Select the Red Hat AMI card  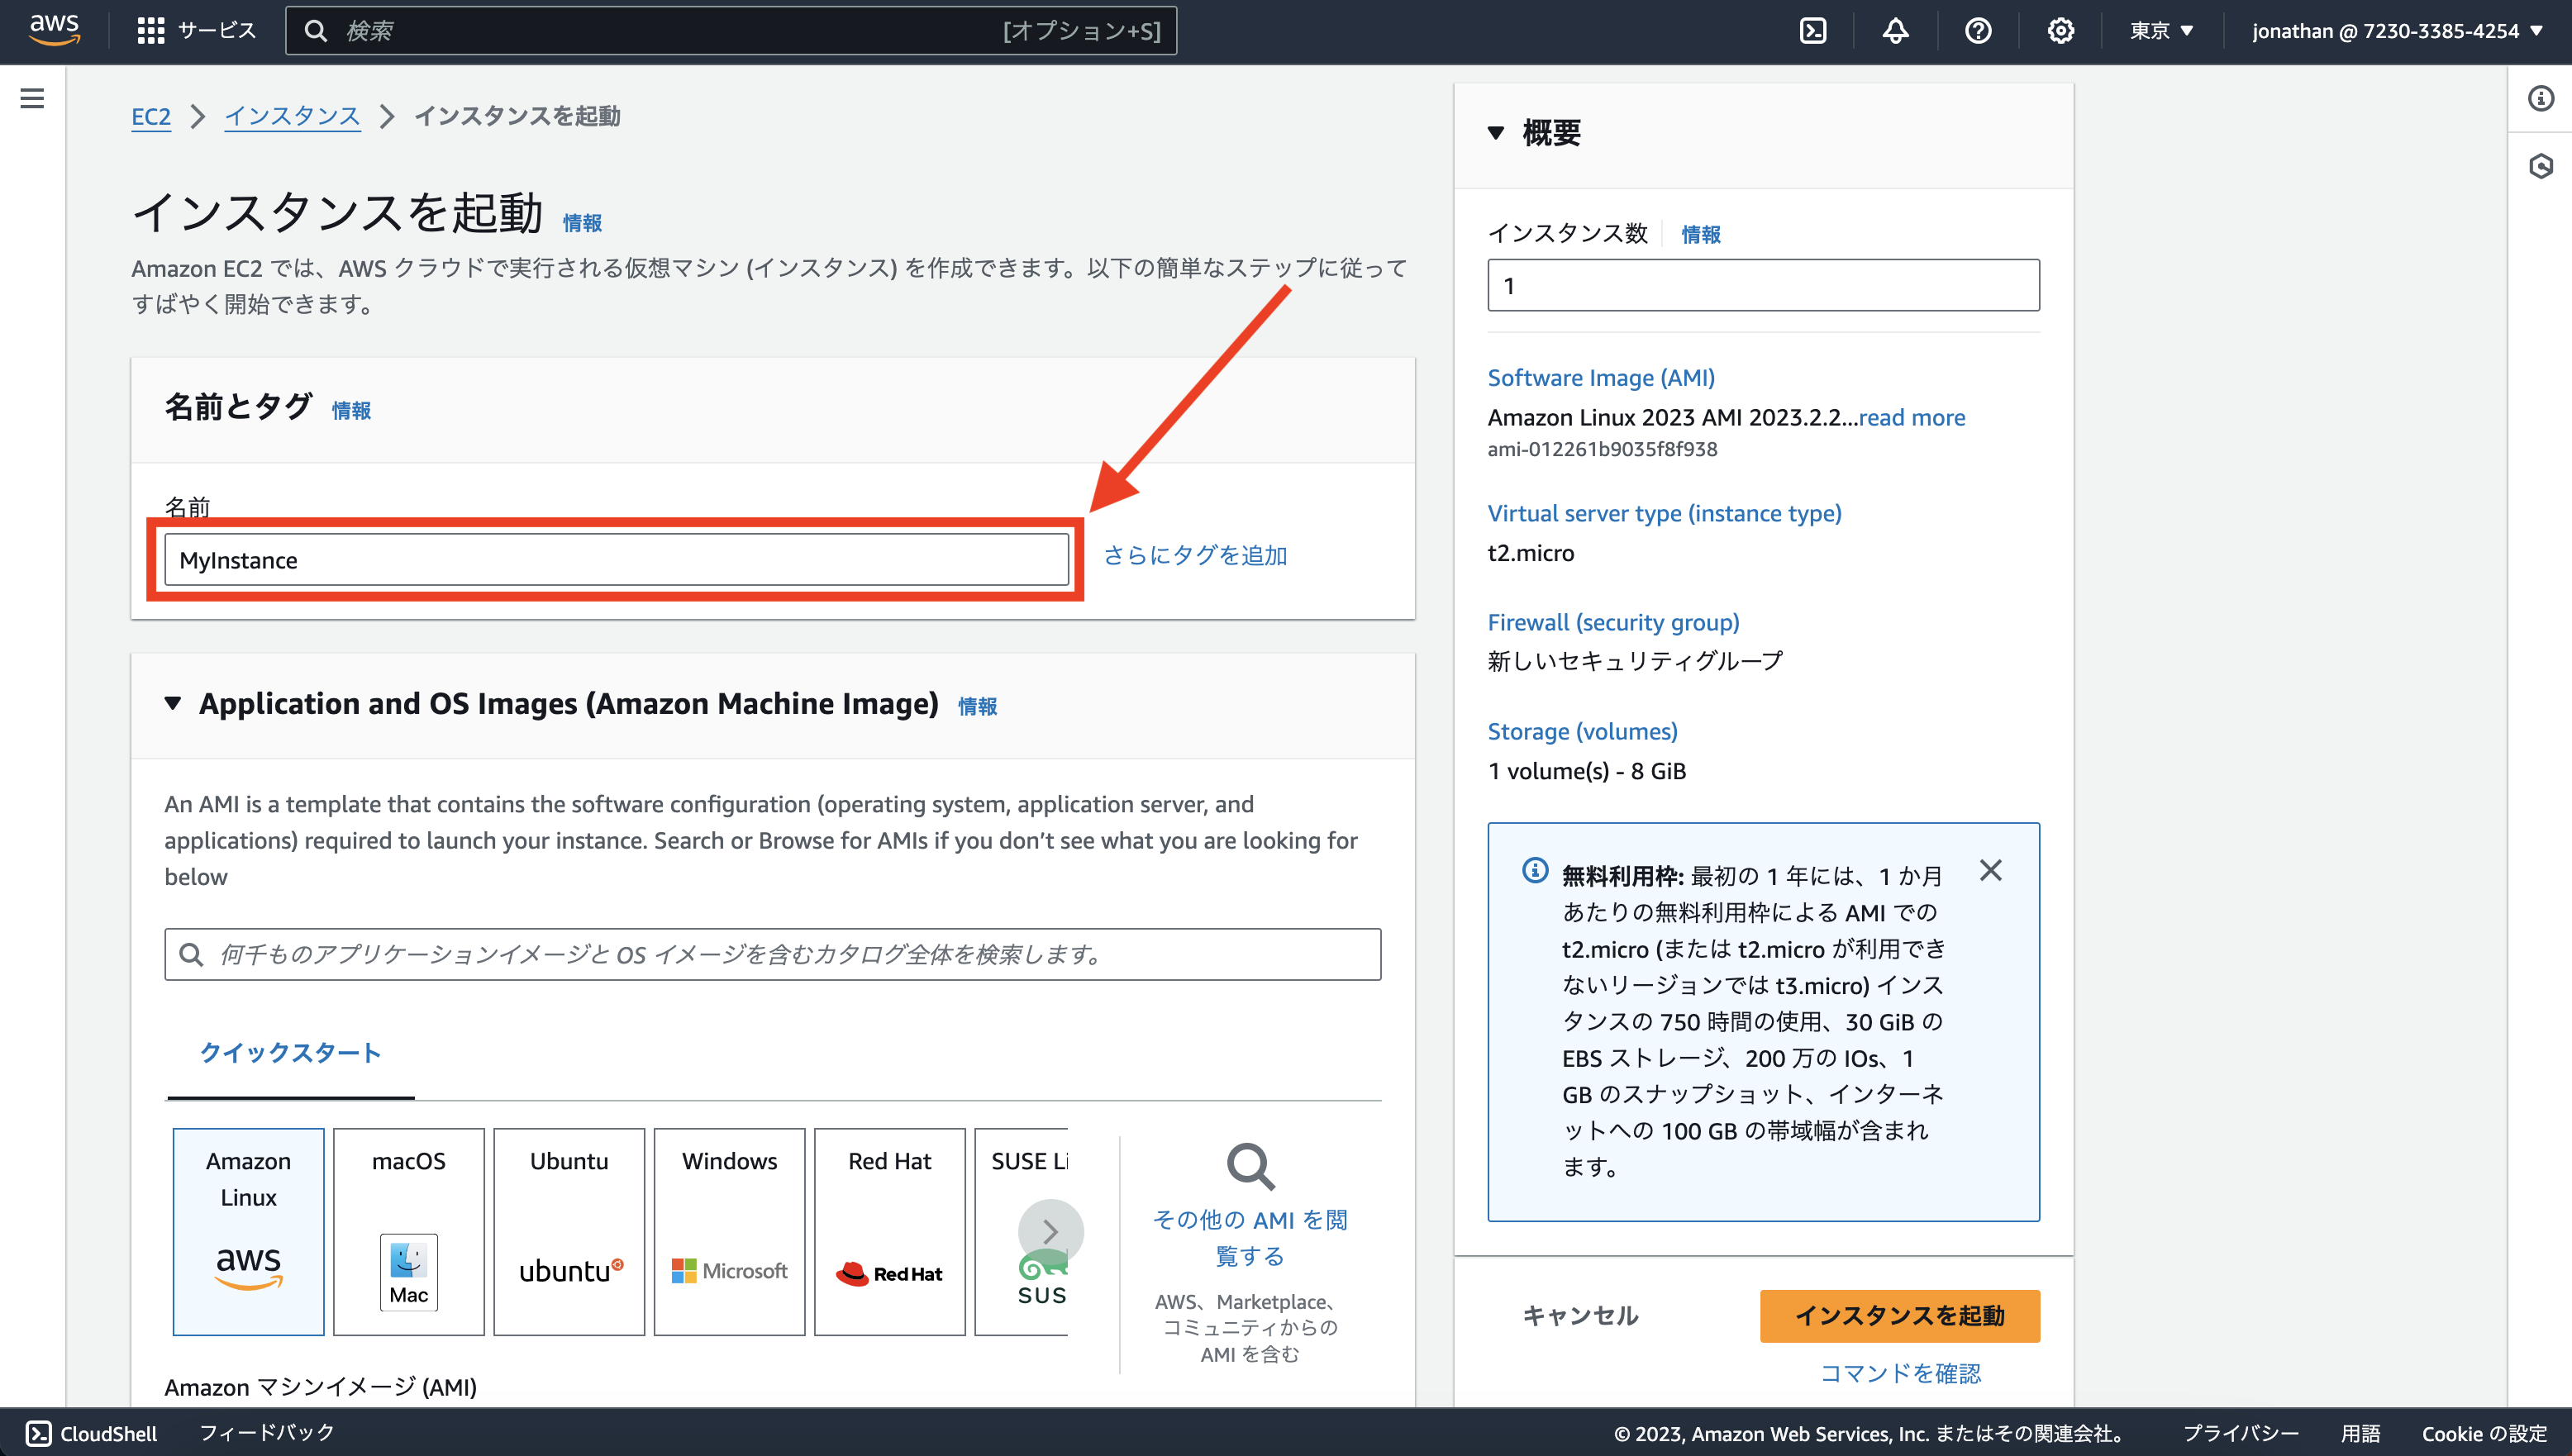[x=889, y=1230]
